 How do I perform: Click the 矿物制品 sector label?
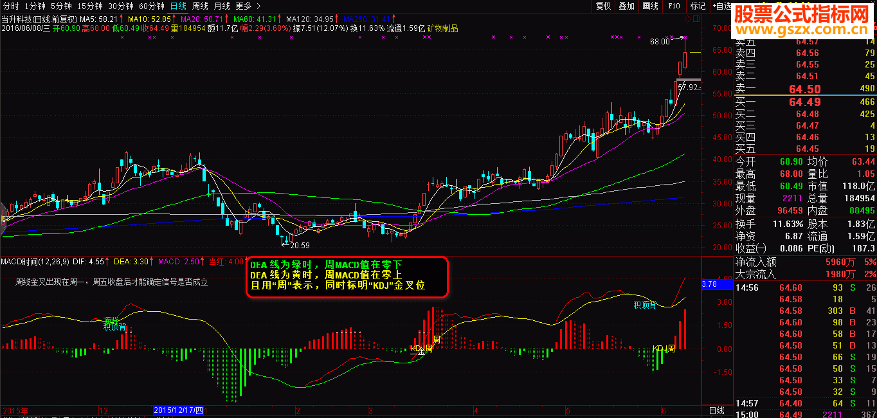tap(442, 28)
